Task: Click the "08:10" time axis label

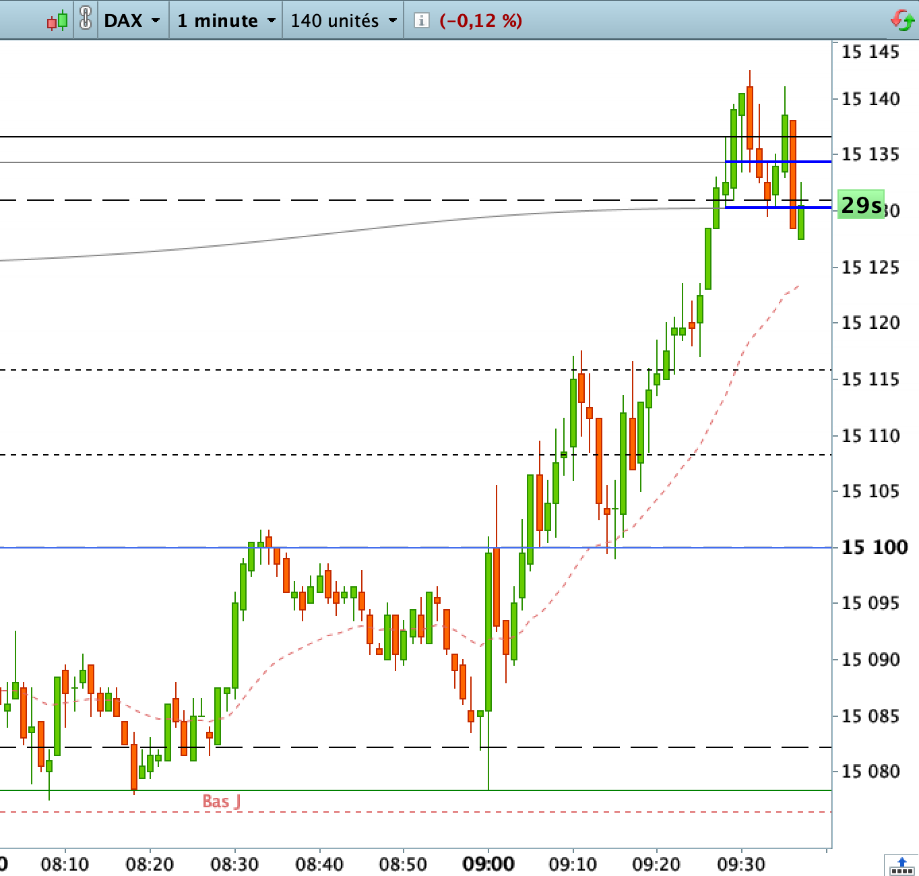Action: point(65,864)
